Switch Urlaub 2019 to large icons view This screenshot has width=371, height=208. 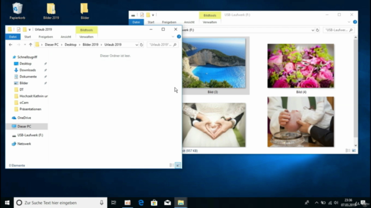coord(178,165)
